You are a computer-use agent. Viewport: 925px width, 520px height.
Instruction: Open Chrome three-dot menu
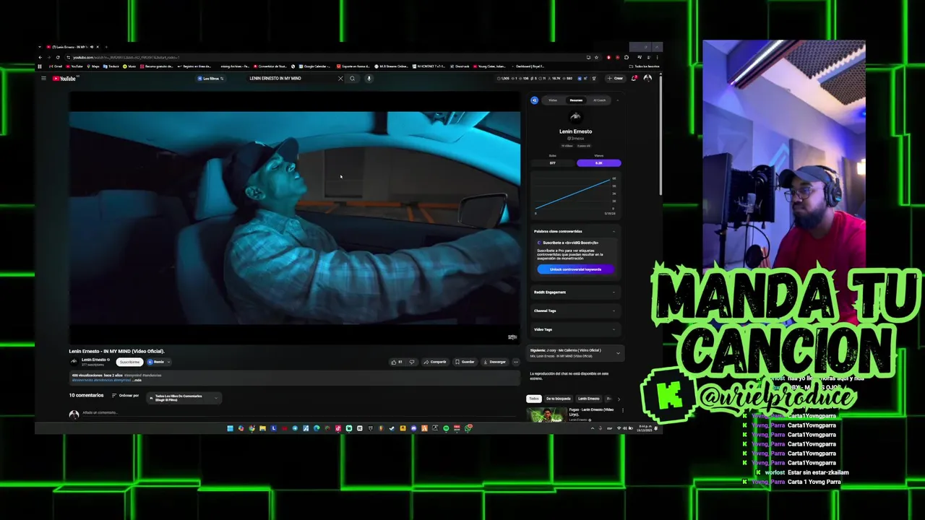658,57
